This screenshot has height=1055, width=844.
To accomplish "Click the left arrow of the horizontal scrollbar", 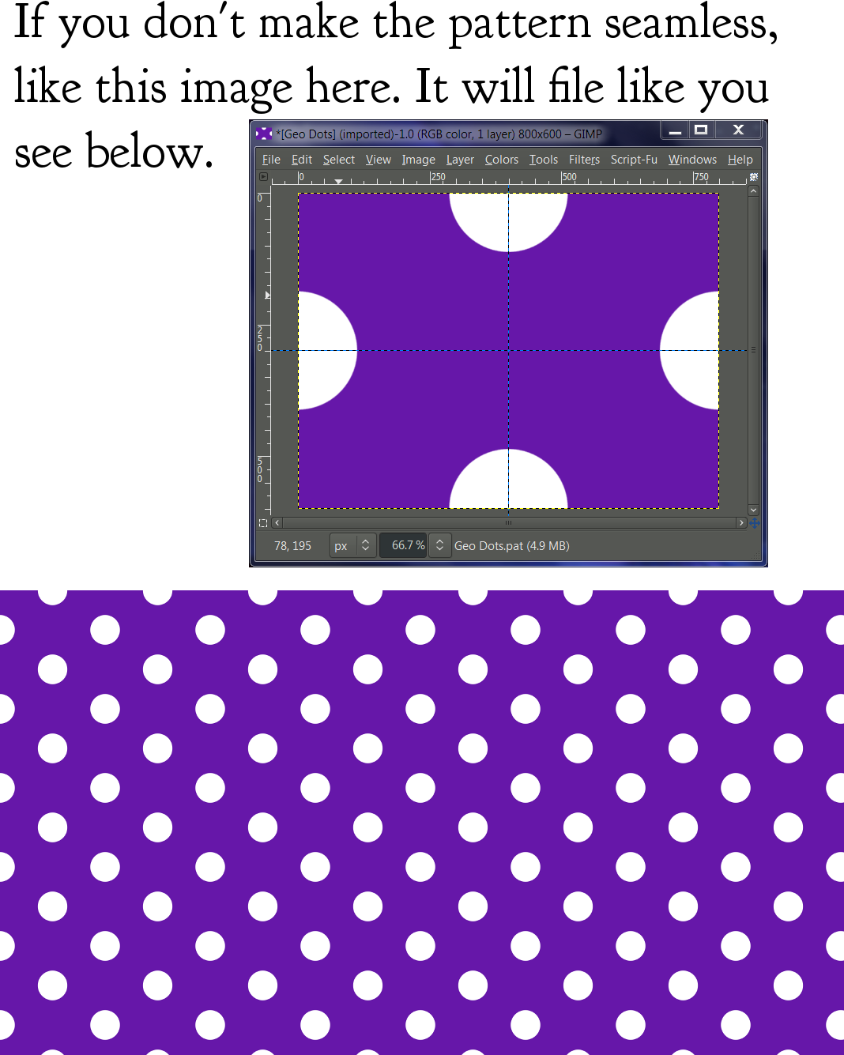I will pyautogui.click(x=276, y=522).
